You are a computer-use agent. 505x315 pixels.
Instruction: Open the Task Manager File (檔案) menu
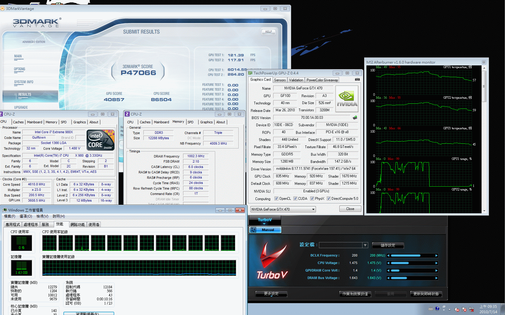(x=9, y=216)
